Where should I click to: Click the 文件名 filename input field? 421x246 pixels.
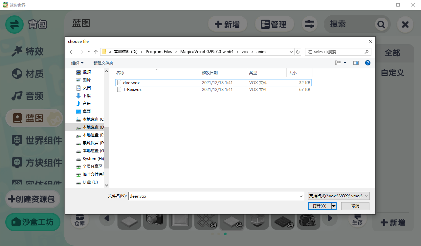pos(213,196)
